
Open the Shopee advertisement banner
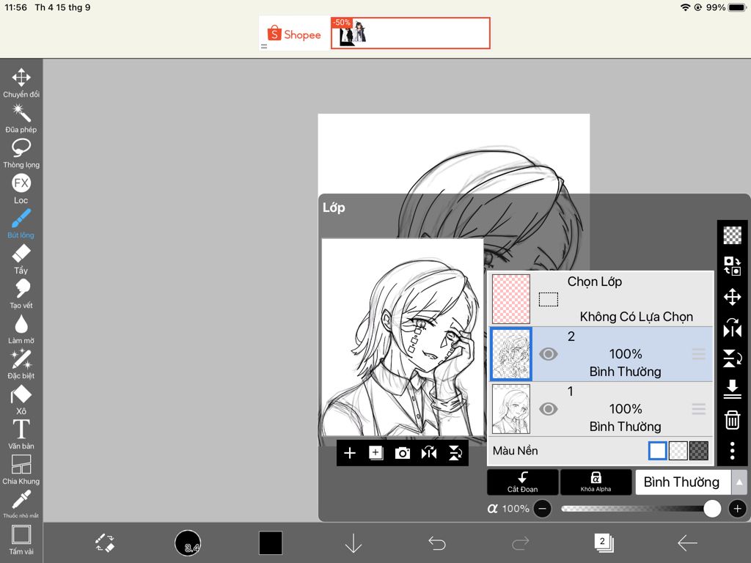(x=375, y=33)
